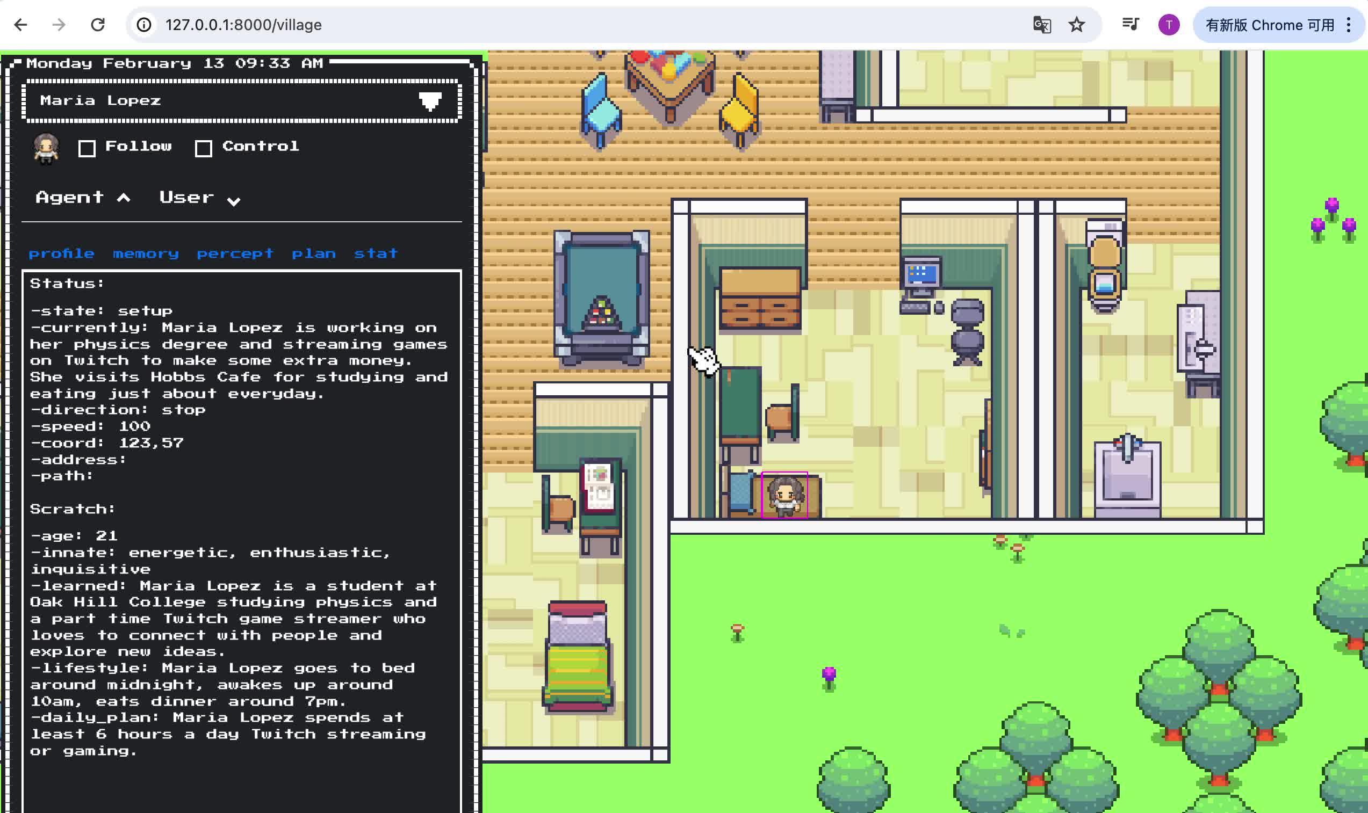Switch to the percept tab
Viewport: 1368px width, 813px height.
click(235, 253)
